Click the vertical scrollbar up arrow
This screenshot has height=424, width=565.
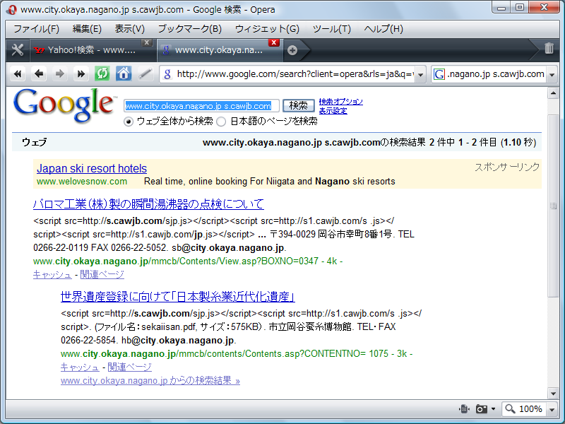coord(553,94)
